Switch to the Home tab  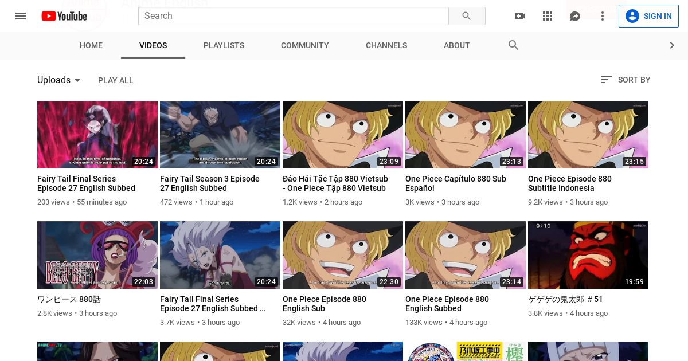coord(91,45)
